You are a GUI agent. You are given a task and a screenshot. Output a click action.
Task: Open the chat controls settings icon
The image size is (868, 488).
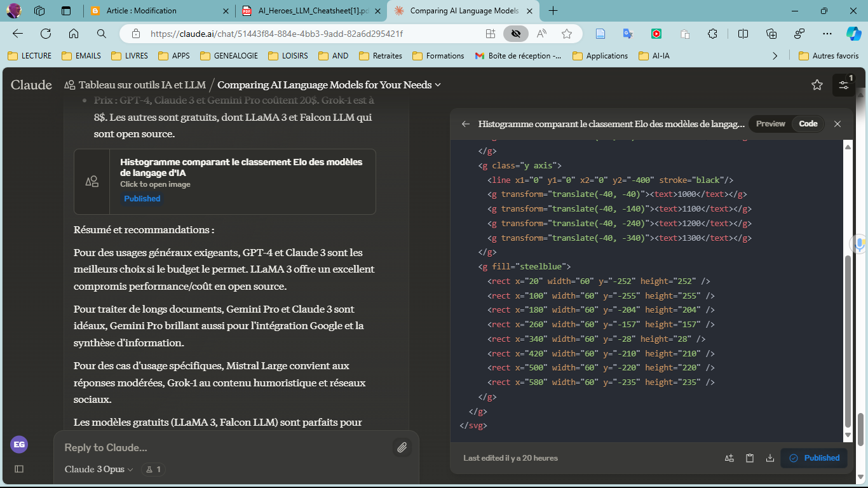coord(843,85)
